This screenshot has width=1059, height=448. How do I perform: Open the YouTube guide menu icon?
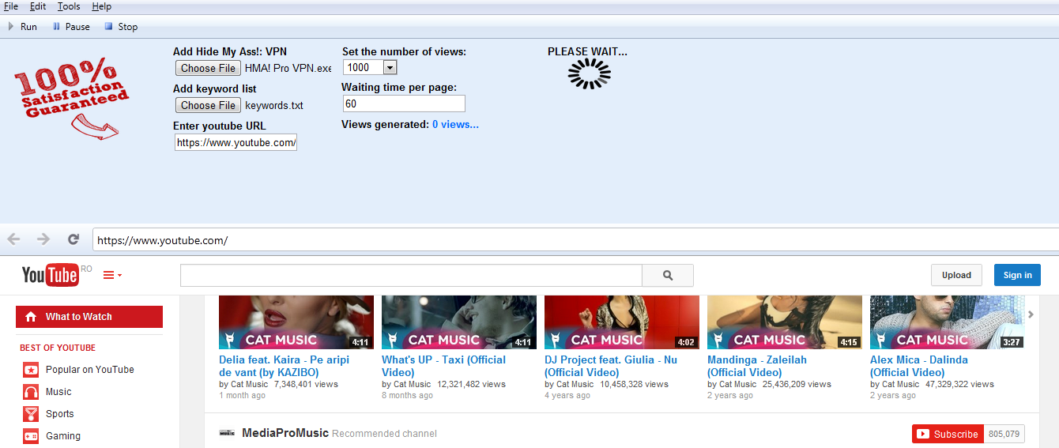(112, 275)
